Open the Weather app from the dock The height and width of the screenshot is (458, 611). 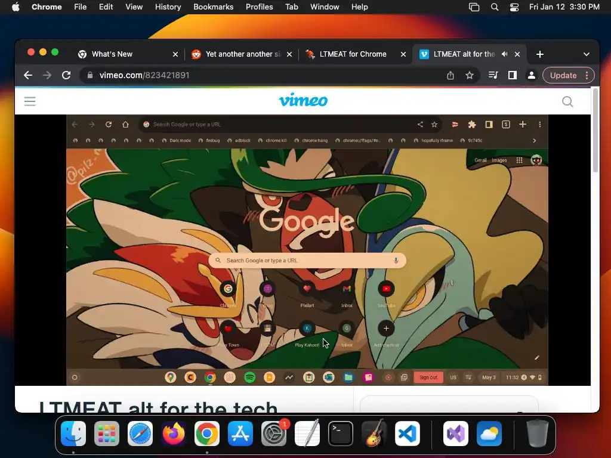pyautogui.click(x=489, y=434)
